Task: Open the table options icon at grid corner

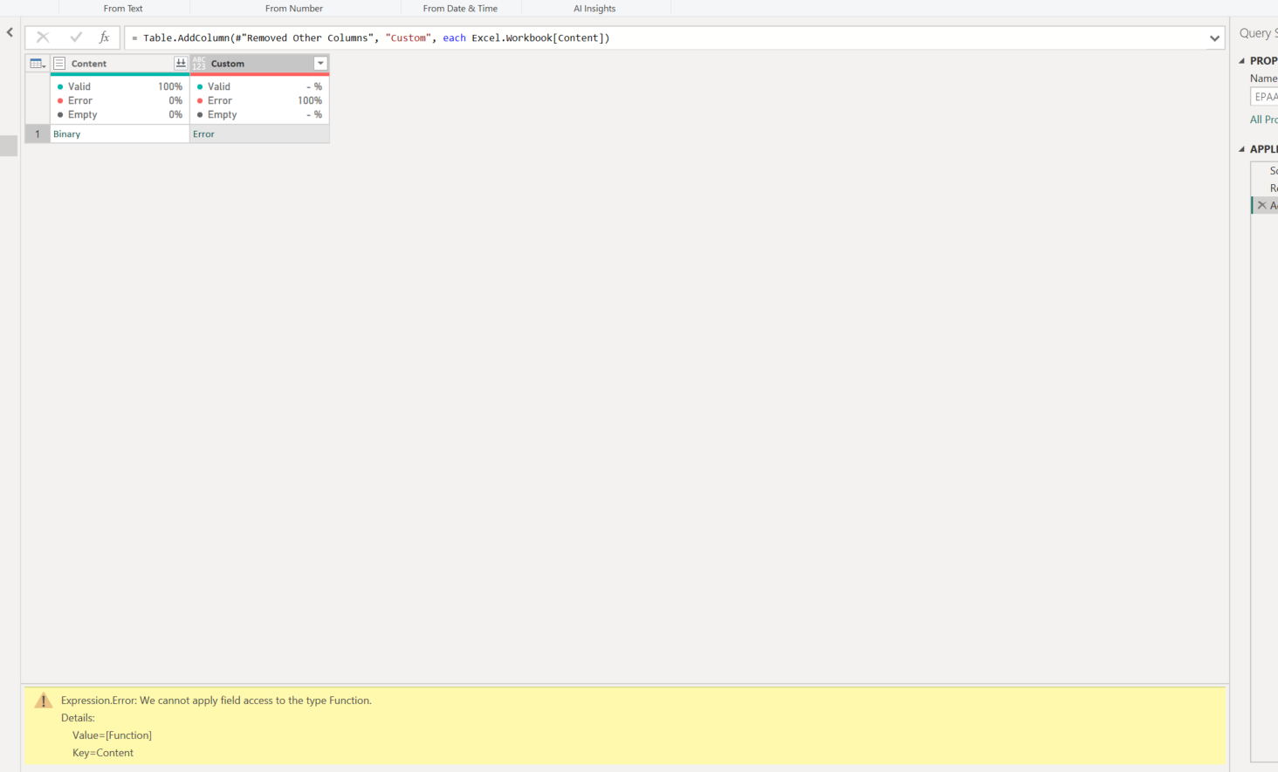Action: 38,64
